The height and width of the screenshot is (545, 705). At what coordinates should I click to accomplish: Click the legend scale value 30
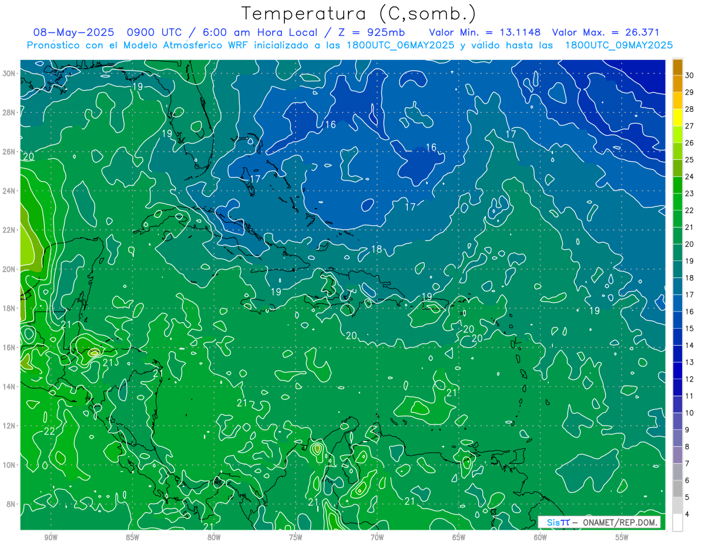(x=690, y=75)
